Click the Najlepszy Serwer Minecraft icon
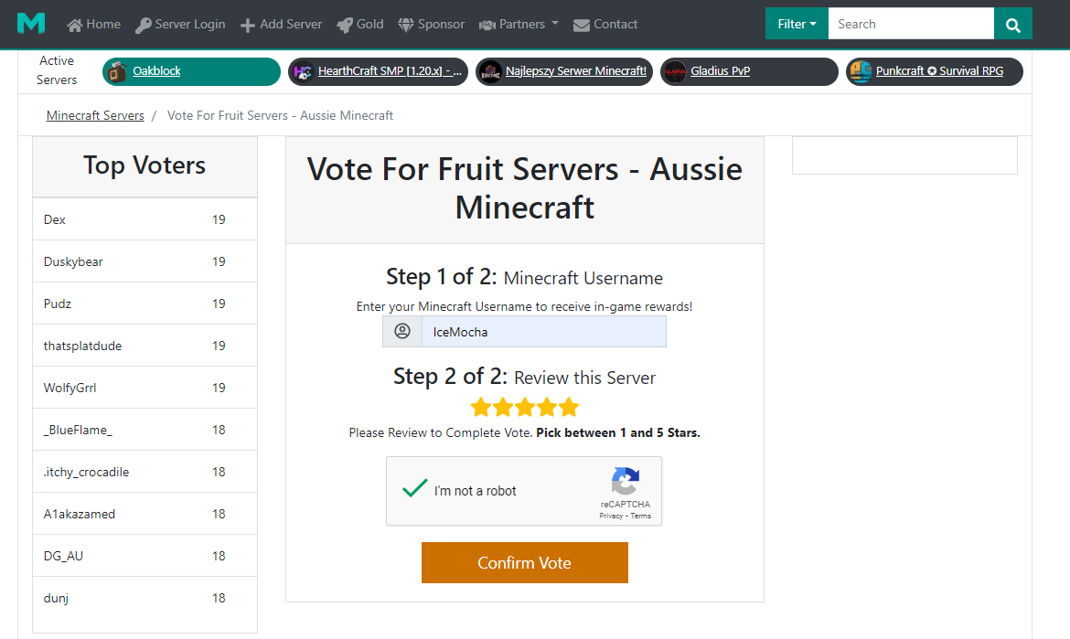The image size is (1070, 639). [490, 71]
